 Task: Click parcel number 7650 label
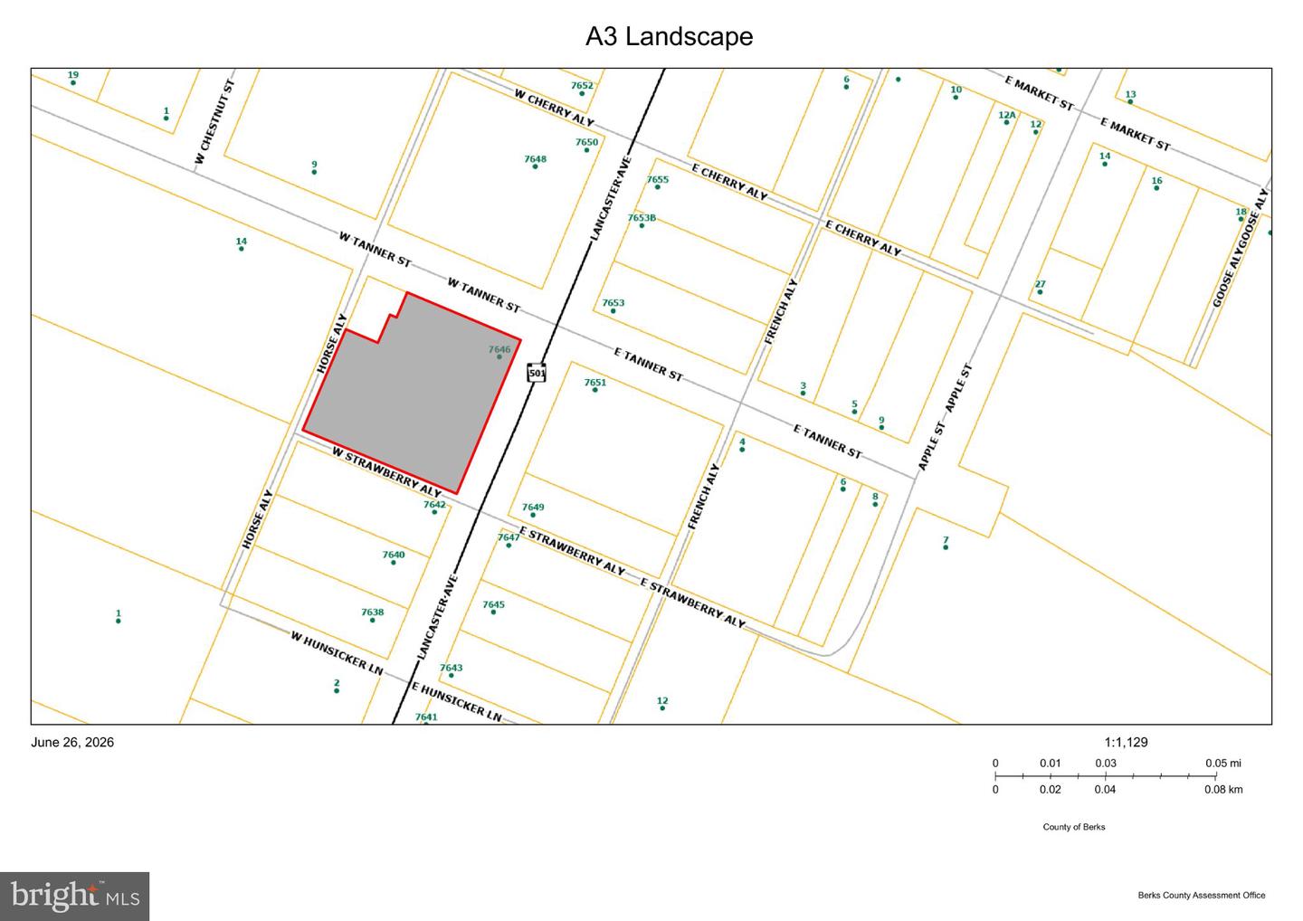586,142
